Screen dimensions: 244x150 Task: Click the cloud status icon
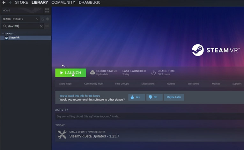[92, 72]
